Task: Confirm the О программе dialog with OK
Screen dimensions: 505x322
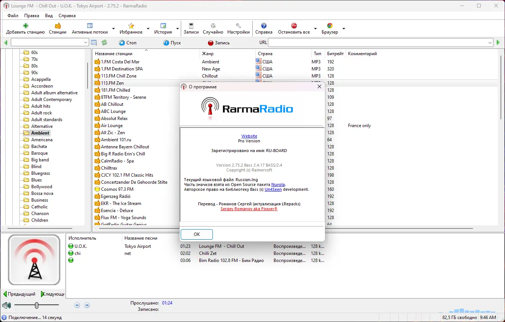Action: 197,234
